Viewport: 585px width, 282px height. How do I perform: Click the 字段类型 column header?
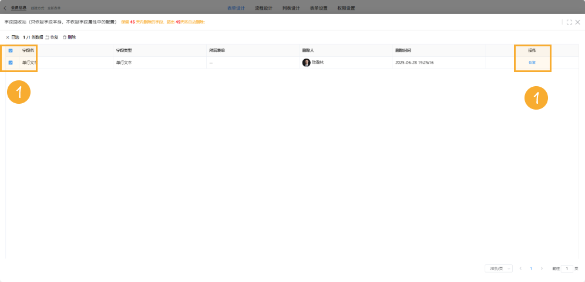click(x=124, y=50)
